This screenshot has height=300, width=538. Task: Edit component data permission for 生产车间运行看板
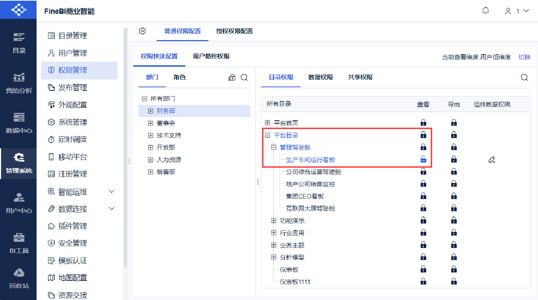point(492,160)
